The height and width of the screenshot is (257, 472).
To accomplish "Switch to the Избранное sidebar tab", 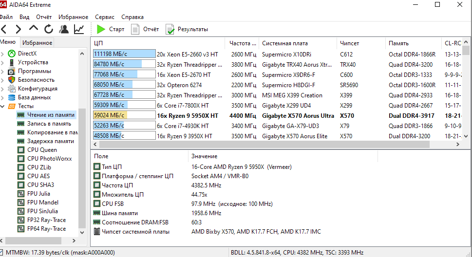I will (x=38, y=43).
